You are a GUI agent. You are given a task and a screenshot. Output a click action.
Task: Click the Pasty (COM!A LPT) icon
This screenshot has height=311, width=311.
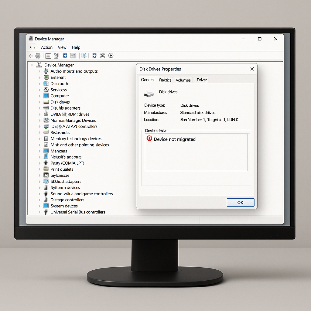pos(46,163)
